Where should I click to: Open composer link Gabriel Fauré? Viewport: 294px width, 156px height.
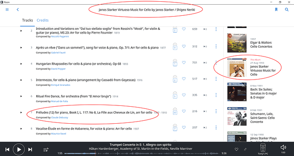58,53
